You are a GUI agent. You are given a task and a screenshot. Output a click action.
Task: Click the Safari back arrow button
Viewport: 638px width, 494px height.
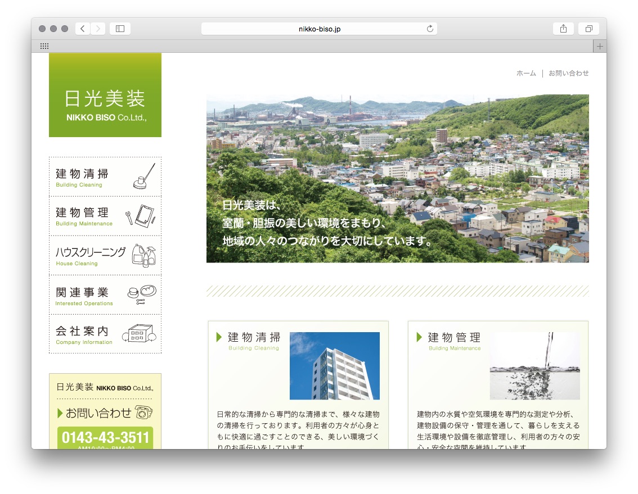pos(83,29)
